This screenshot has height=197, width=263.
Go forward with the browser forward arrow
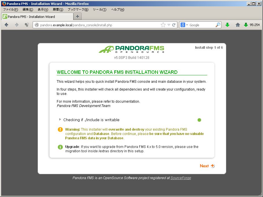[16, 25]
